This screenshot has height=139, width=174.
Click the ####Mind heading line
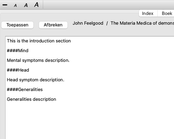(18, 51)
